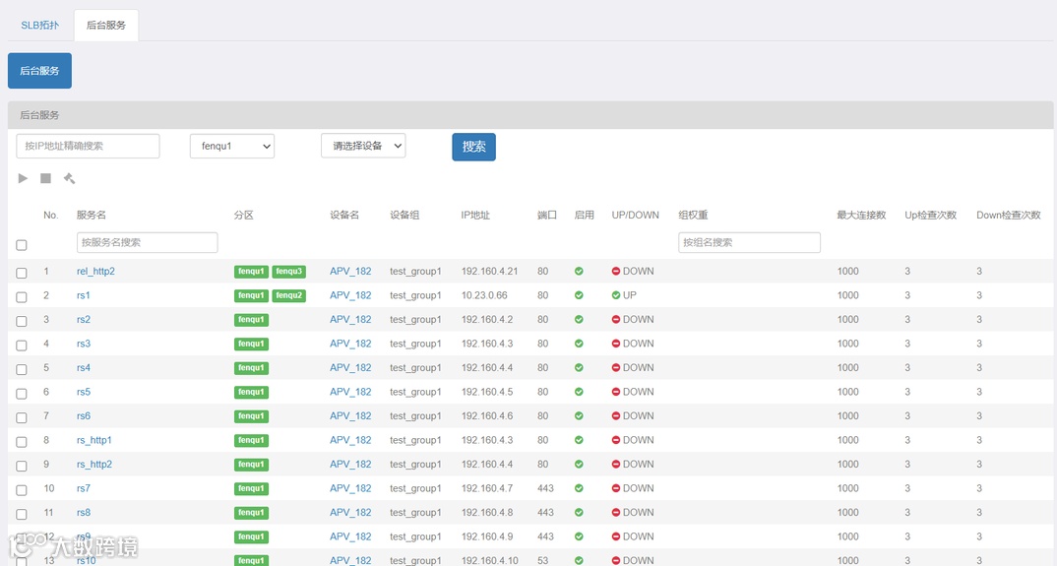1057x566 pixels.
Task: Click the Down检查次数 column header
Action: [1009, 216]
